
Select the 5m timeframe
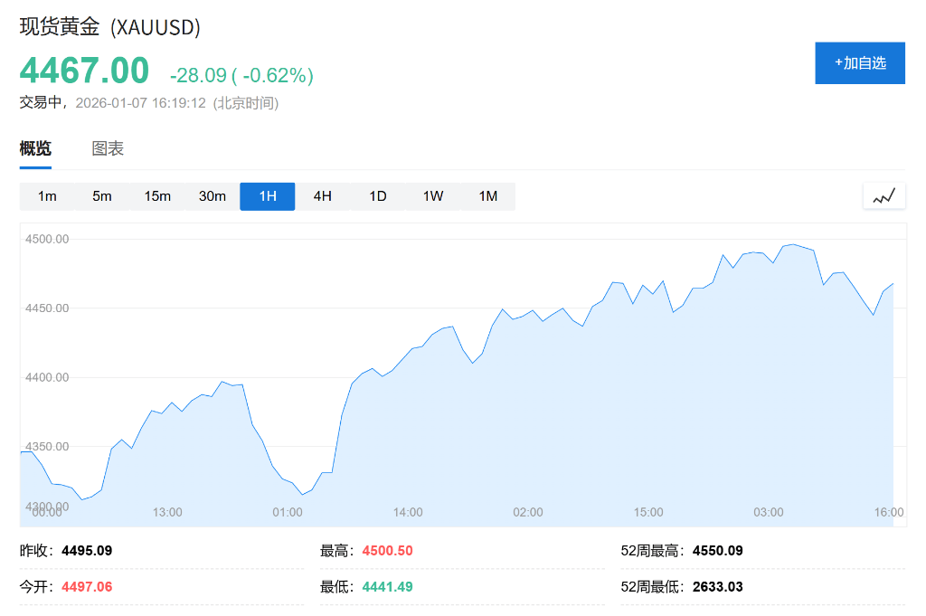pos(102,196)
